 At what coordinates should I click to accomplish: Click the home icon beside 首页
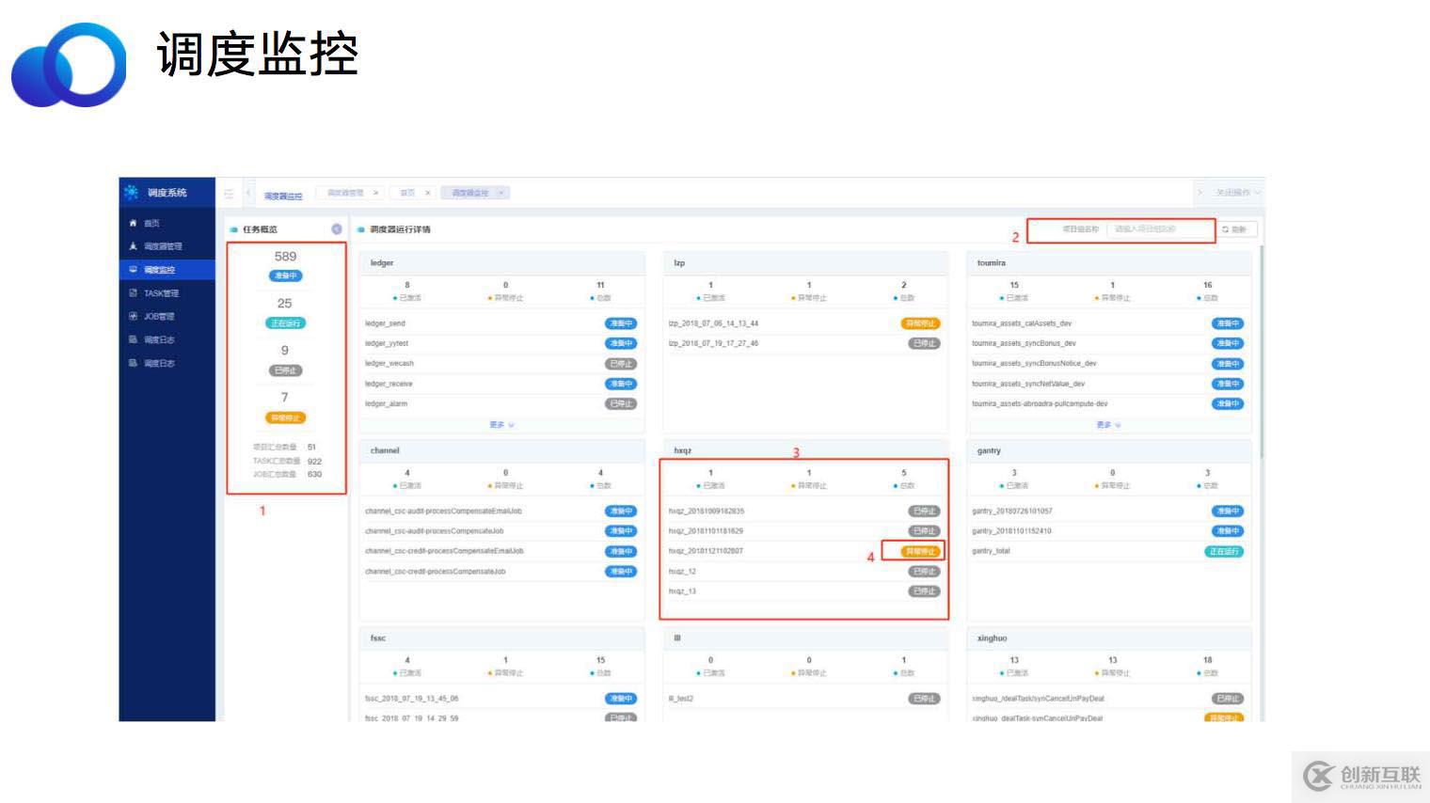coord(133,224)
